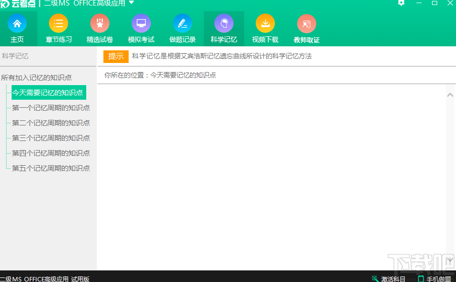
Task: Select 第三个记忆周期的知识点
Action: (x=51, y=138)
